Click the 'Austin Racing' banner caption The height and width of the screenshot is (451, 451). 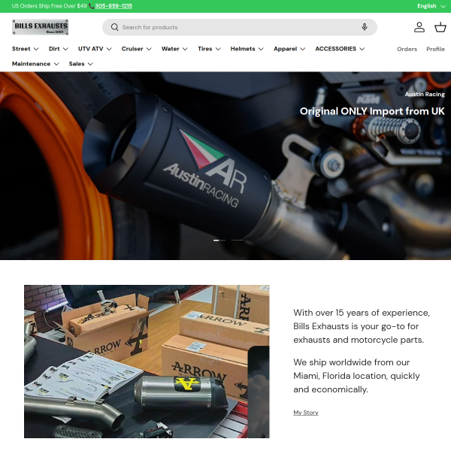(425, 95)
